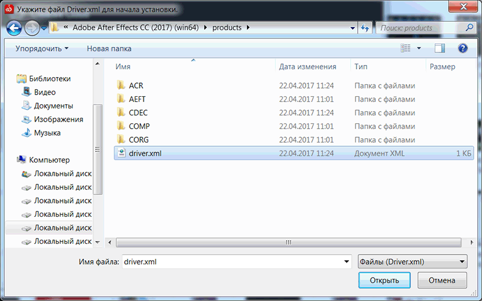482x301 pixels.
Task: Click the refresh button in address bar
Action: (365, 28)
